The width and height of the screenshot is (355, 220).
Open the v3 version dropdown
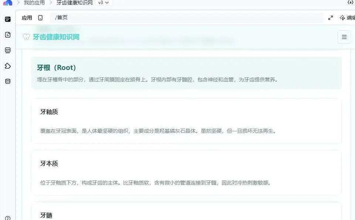(x=103, y=2)
